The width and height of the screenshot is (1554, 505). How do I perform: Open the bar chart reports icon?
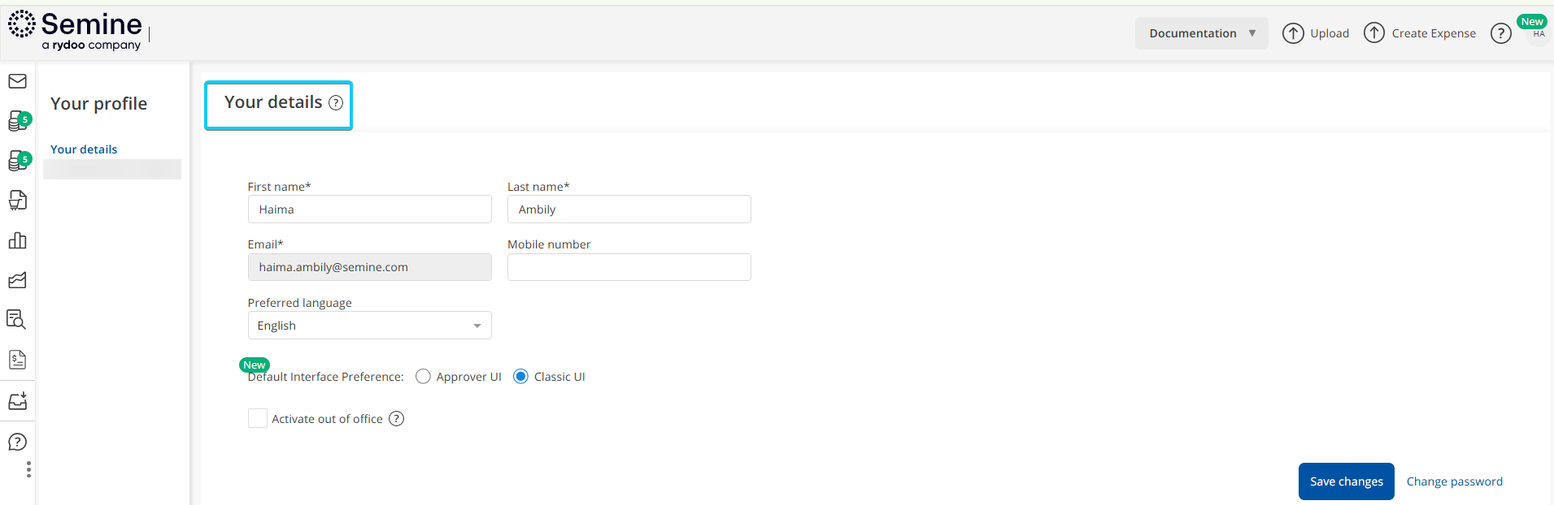(x=17, y=240)
